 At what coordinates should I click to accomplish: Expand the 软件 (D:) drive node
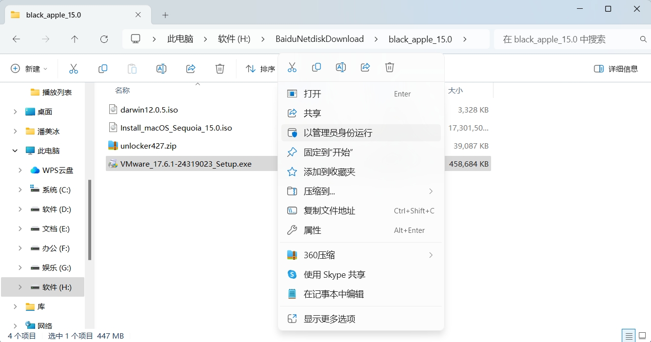tap(20, 209)
